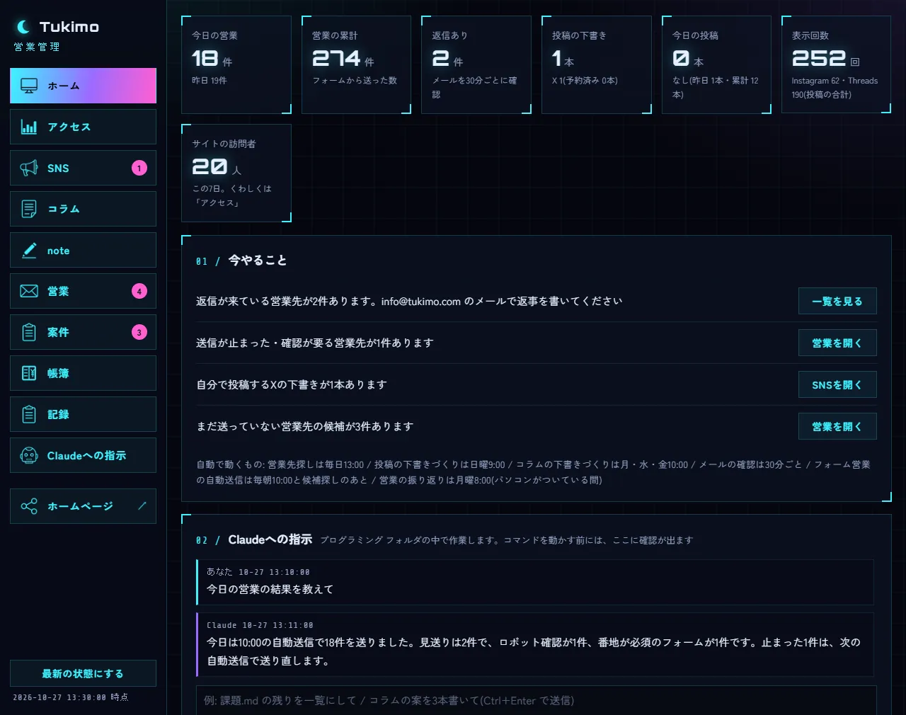Click the 案件 badge showing 3
Viewport: 906px width, 715px height.
click(139, 332)
